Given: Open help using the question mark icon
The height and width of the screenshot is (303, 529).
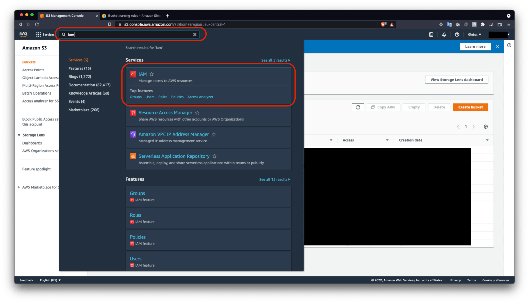Looking at the screenshot, I should 457,35.
